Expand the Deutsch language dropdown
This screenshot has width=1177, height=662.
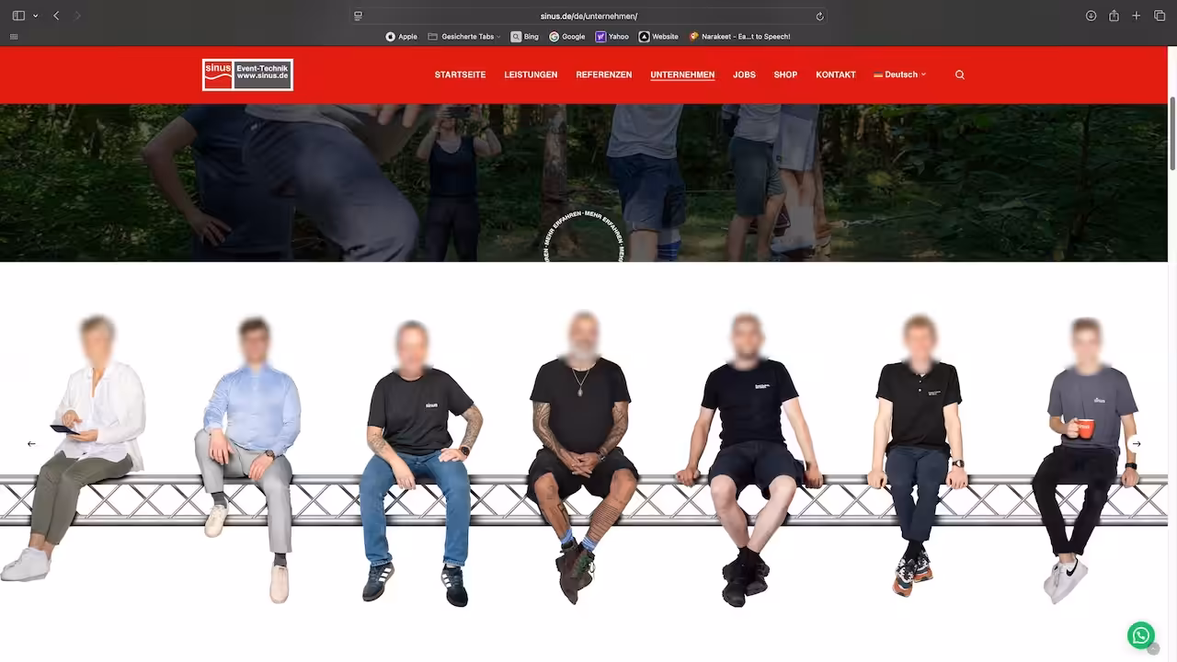(900, 74)
